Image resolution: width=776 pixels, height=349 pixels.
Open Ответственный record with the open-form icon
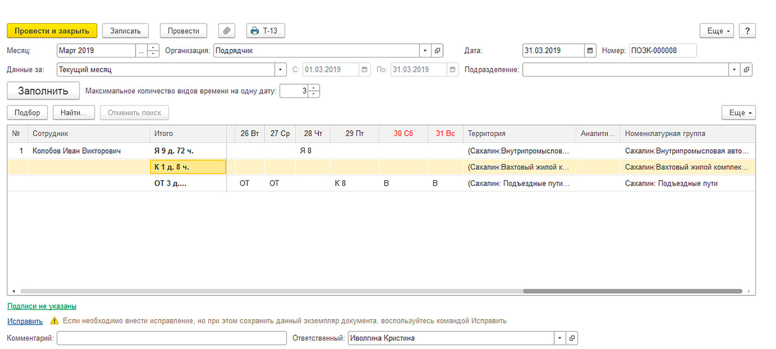(572, 338)
